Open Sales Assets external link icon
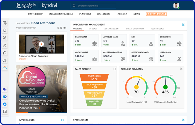The height and width of the screenshot is (125, 195). 183,120
